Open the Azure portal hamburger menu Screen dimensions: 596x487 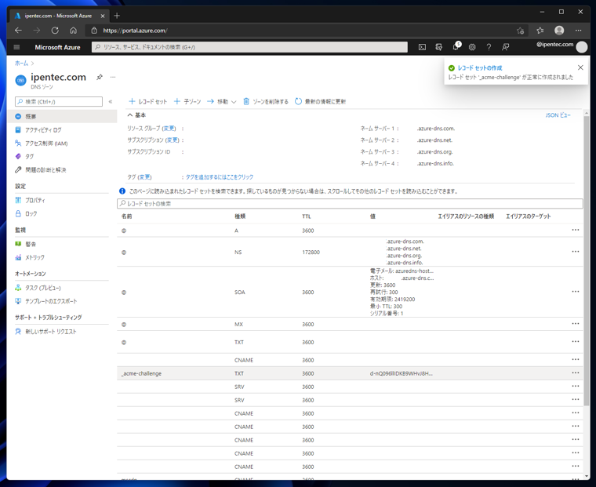coord(16,47)
